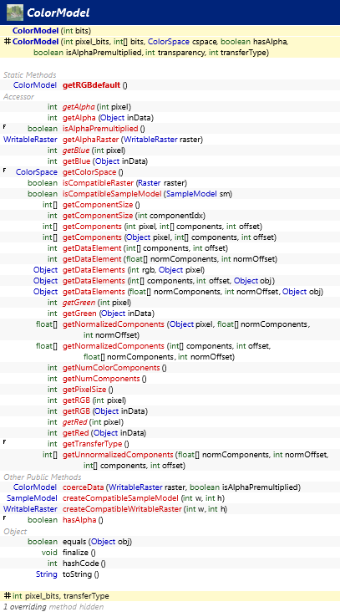Select getNormalizedComponents with int[] components parameter
Image resolution: width=340 pixels, height=612 pixels.
point(166,351)
